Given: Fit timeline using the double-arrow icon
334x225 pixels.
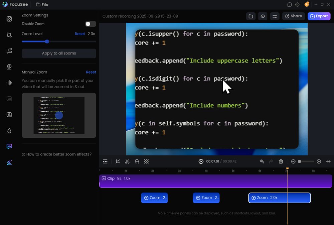Looking at the screenshot, I should (x=328, y=161).
